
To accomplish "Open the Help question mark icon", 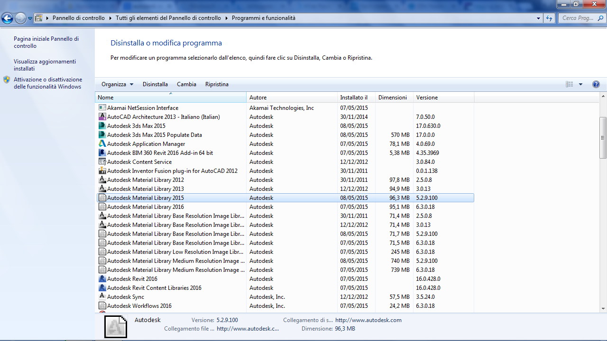I will pos(596,84).
